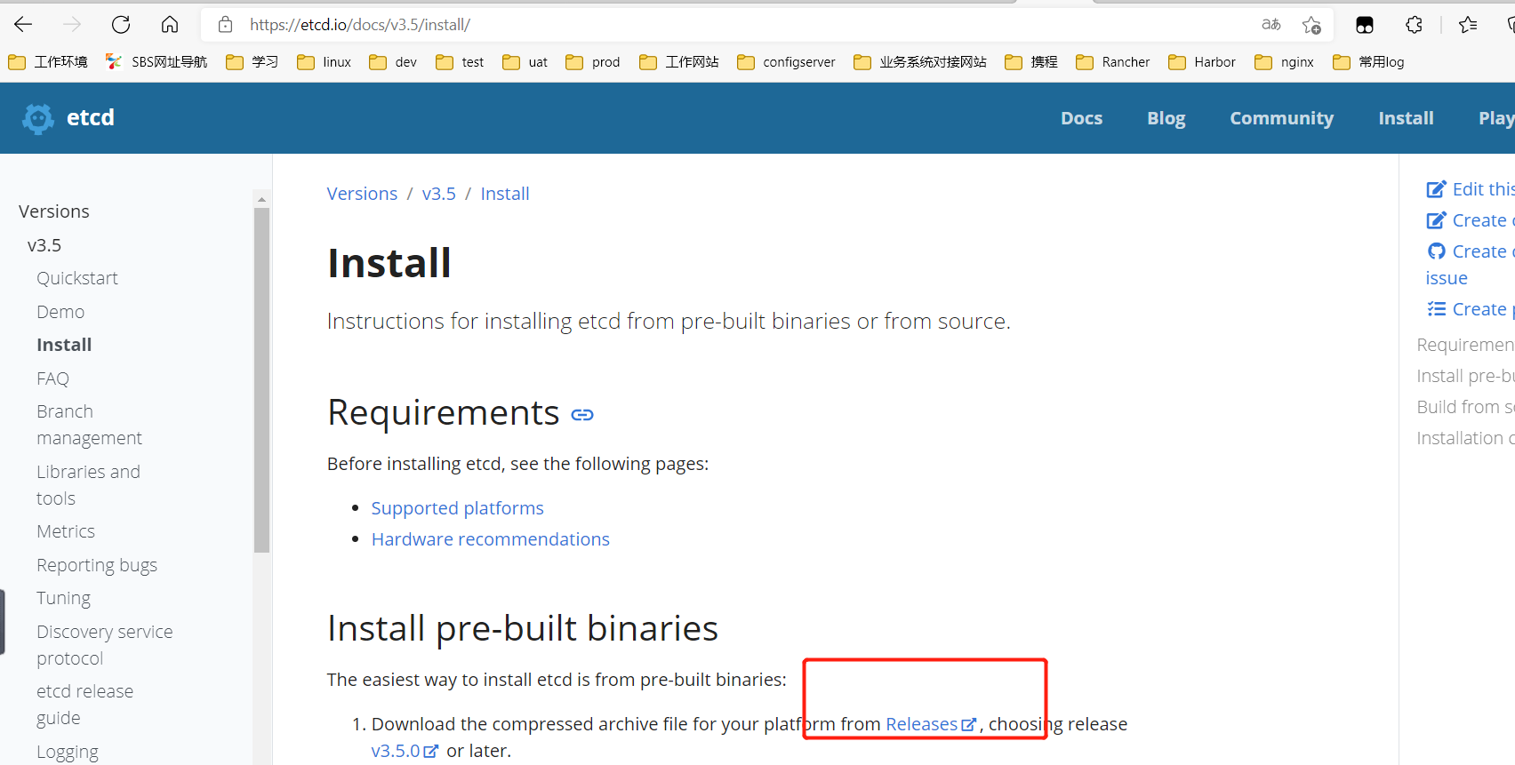Open Reporting bugs in the sidebar
This screenshot has width=1515, height=765.
pyautogui.click(x=97, y=565)
